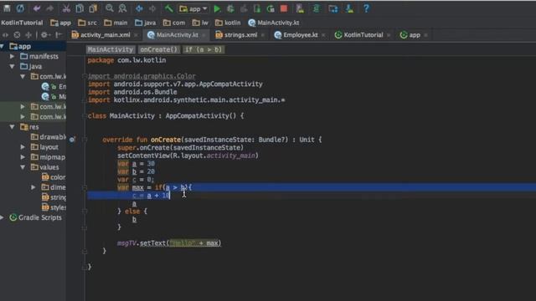Click the Synchronize refresh icon

pos(20,8)
